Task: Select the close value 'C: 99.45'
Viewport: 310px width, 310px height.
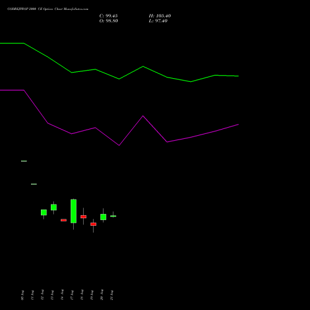Action: [x=108, y=16]
